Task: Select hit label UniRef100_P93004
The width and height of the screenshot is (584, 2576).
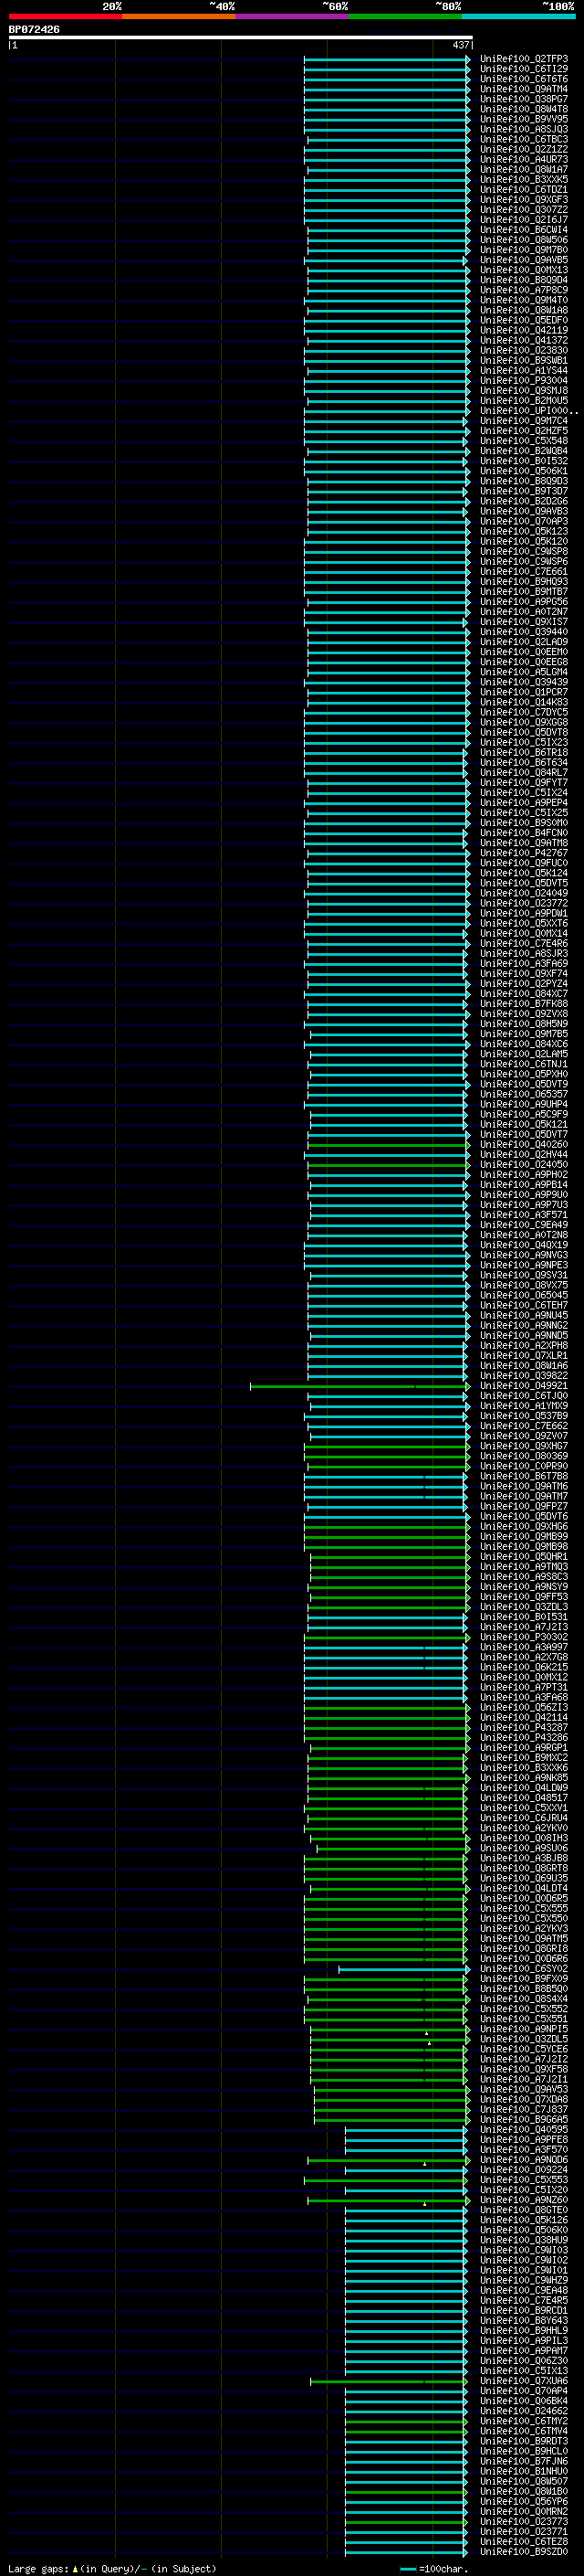Action: point(523,380)
